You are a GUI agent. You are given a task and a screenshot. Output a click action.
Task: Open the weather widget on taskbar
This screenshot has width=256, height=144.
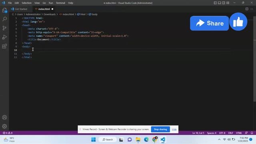tap(9, 140)
